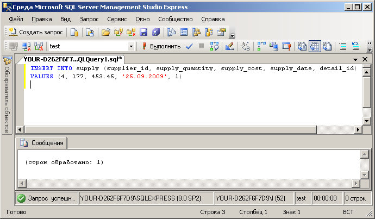Open the Окно menu
Viewport: 375px width, 219px height.
[142, 19]
